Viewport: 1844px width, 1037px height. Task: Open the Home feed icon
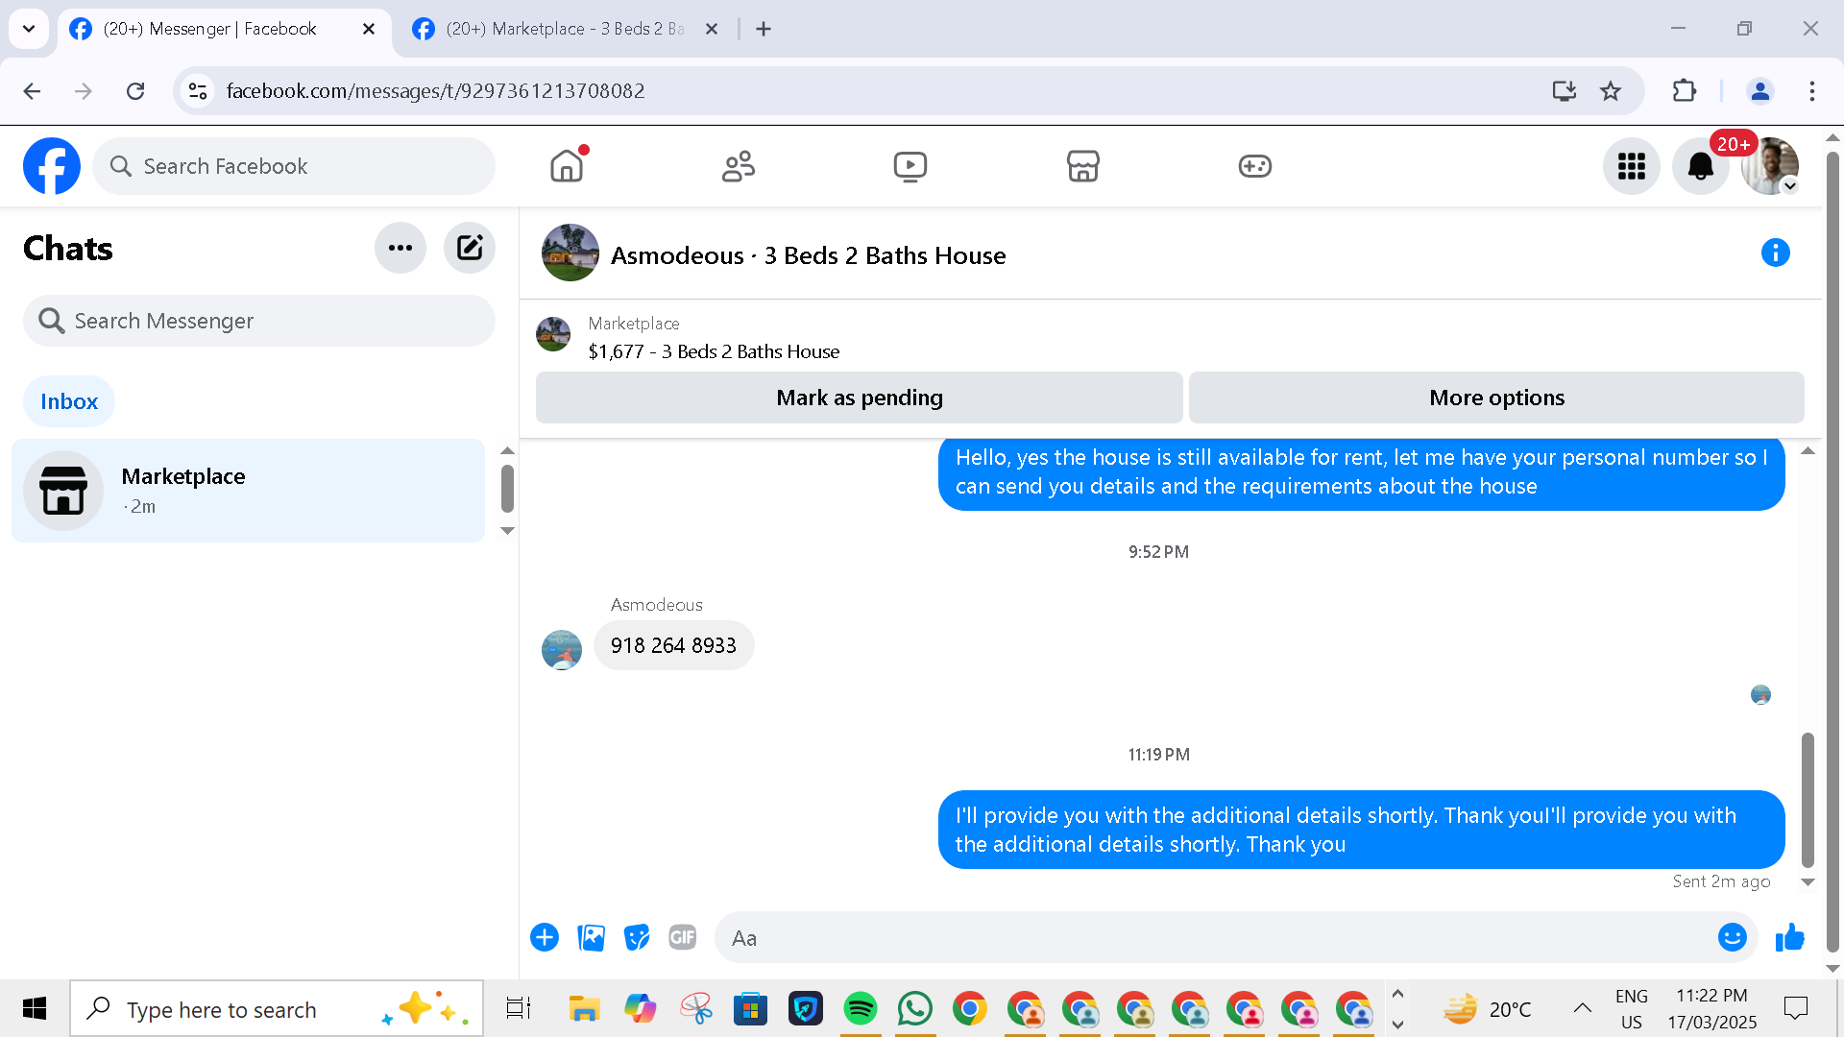567,166
